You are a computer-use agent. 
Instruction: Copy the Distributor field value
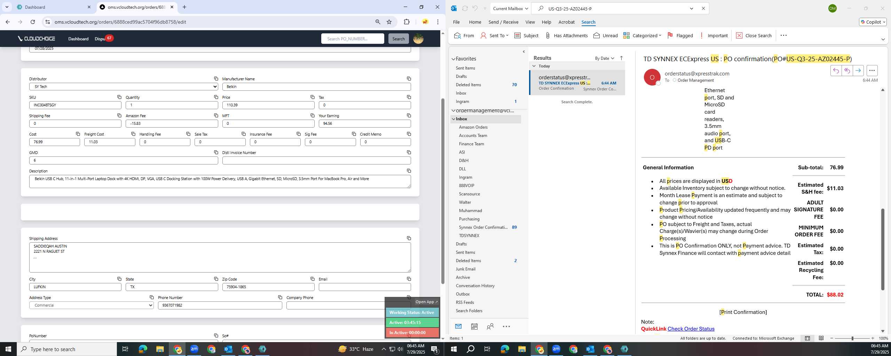(x=216, y=79)
